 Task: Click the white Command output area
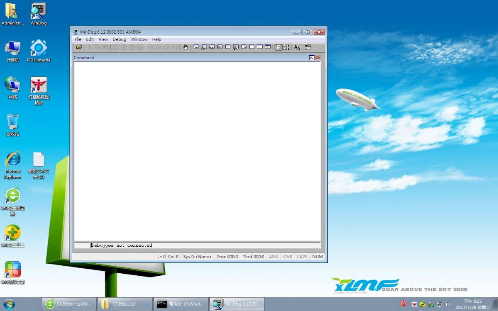point(197,151)
